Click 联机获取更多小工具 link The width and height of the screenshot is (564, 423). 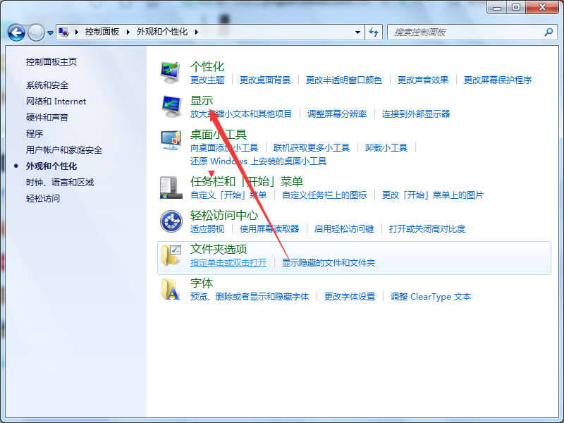pyautogui.click(x=312, y=148)
